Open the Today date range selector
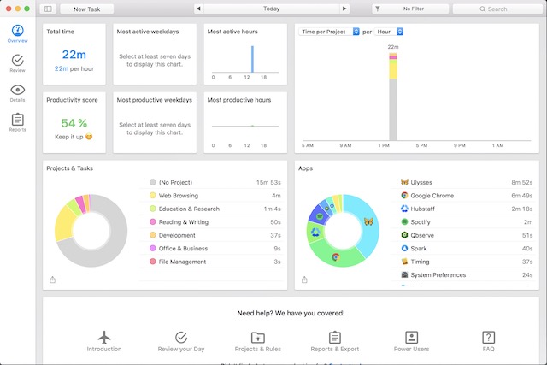 [272, 9]
